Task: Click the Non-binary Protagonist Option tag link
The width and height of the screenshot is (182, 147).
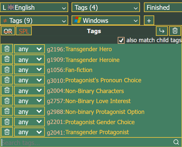Action: click(105, 112)
